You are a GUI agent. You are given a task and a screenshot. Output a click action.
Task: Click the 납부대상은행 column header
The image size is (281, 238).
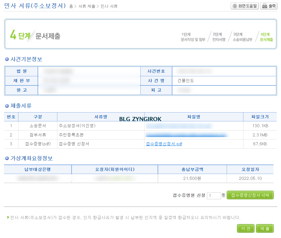click(38, 170)
